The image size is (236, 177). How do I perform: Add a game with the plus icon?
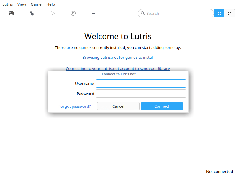94,13
